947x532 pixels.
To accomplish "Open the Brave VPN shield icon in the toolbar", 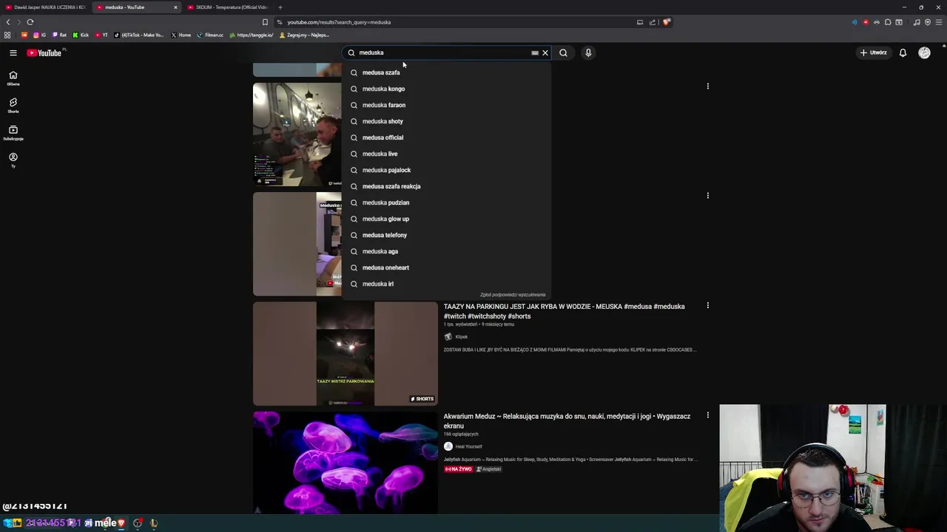I will tap(928, 22).
